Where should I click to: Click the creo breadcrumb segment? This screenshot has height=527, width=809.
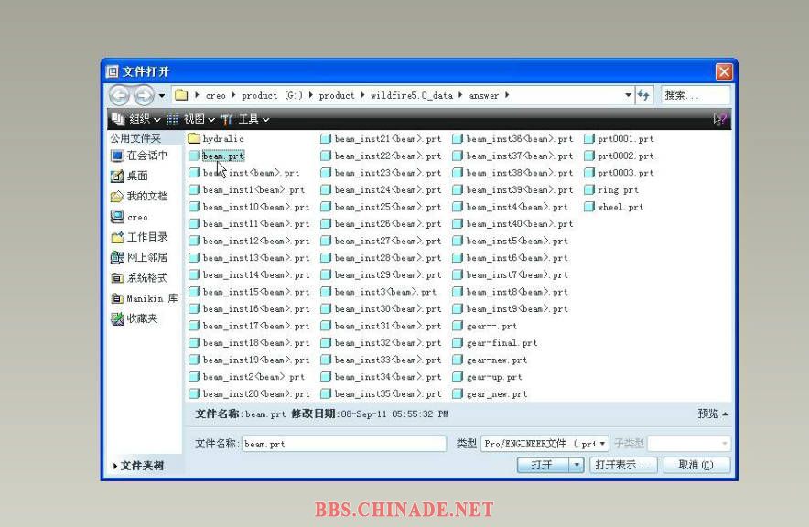[215, 95]
